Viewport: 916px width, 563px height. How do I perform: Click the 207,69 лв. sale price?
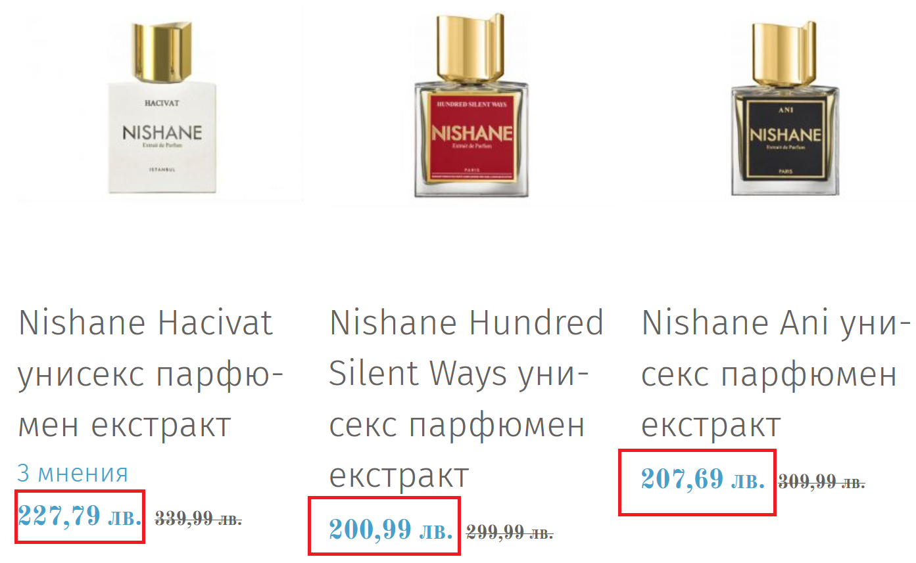tap(702, 480)
